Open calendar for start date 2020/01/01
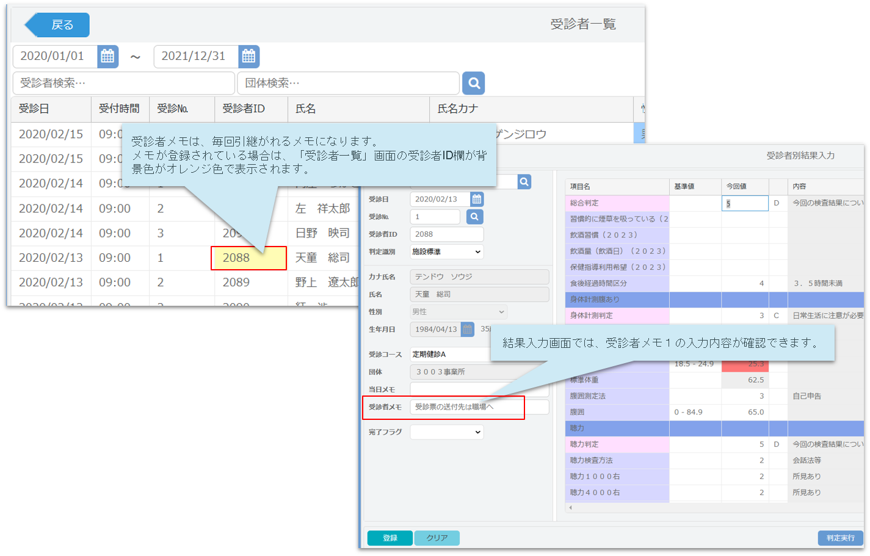Viewport: 870px width, 556px height. click(x=107, y=56)
